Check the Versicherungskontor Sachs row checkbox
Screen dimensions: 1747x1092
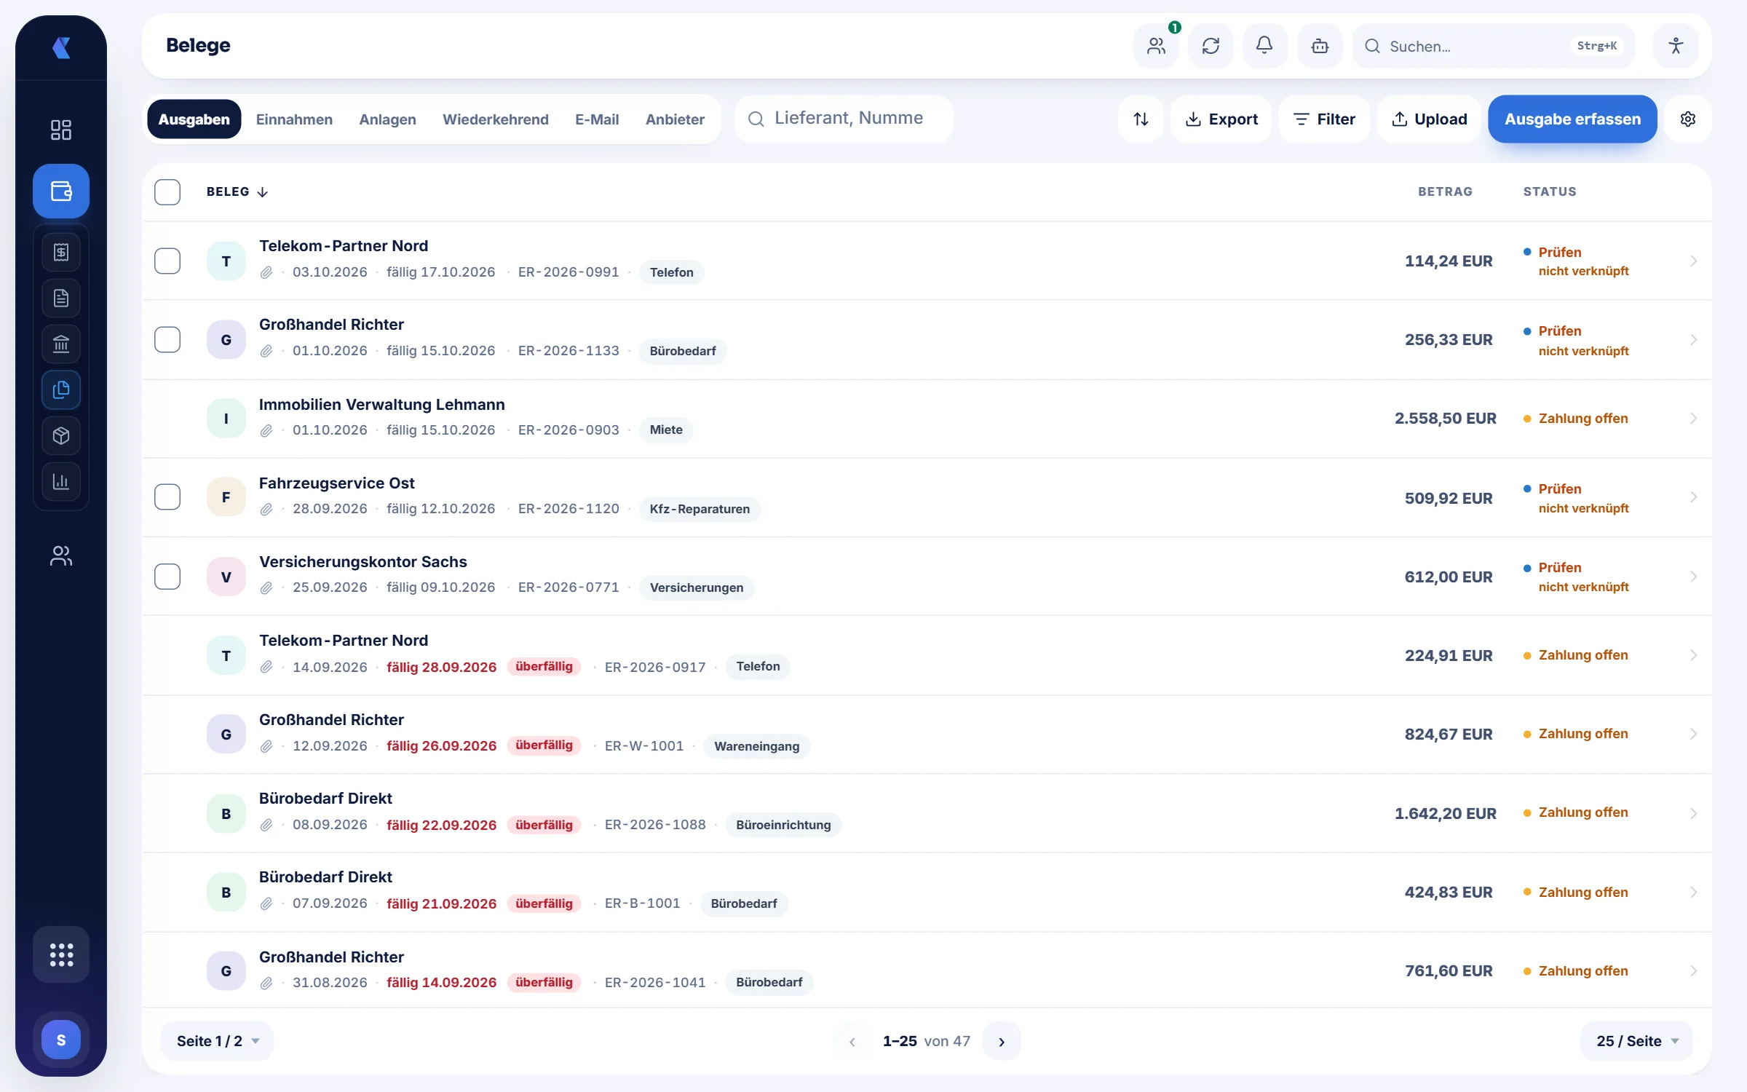tap(167, 577)
